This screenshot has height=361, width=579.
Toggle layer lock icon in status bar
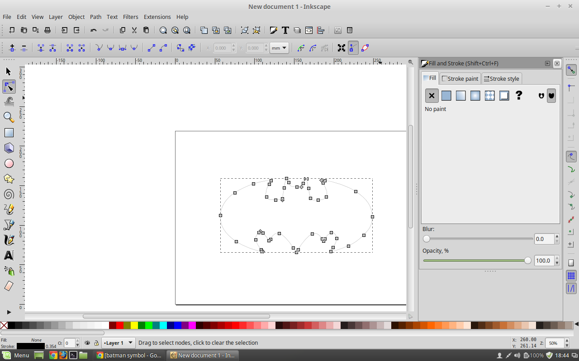coord(96,343)
